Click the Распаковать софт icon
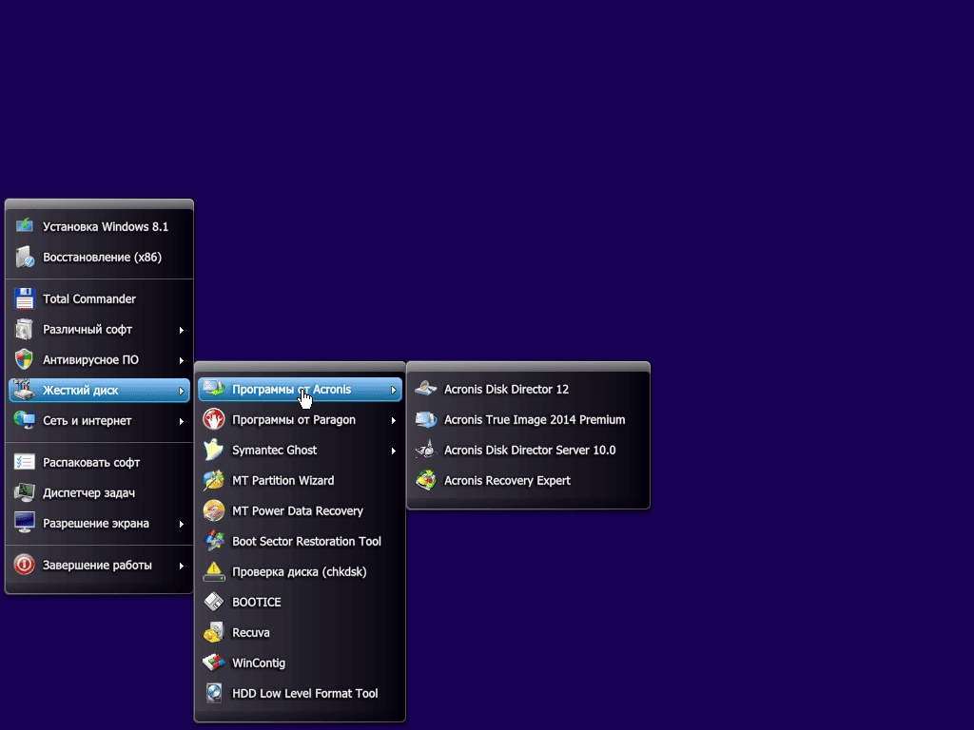The image size is (974, 730). [x=24, y=462]
